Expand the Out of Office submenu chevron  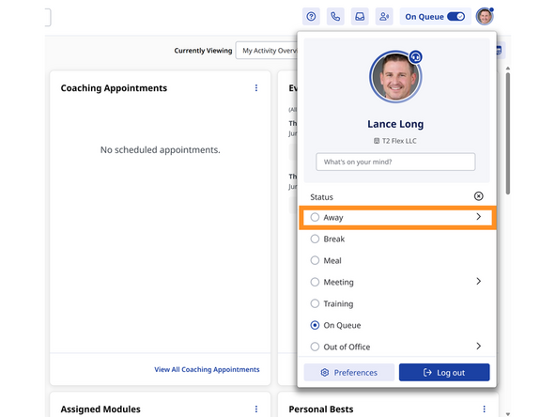[478, 346]
